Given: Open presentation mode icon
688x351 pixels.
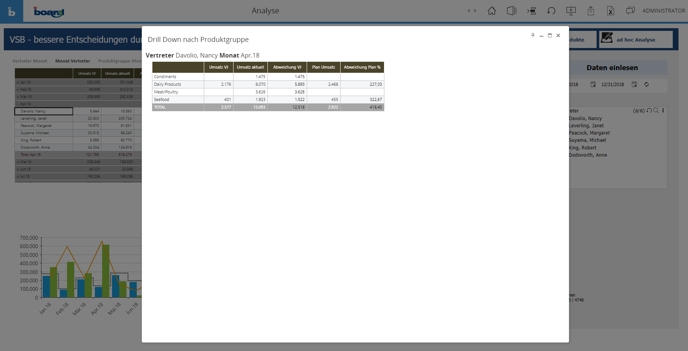Looking at the screenshot, I should coord(571,11).
